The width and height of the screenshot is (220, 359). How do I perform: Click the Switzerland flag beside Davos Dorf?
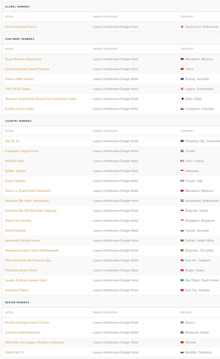(182, 27)
